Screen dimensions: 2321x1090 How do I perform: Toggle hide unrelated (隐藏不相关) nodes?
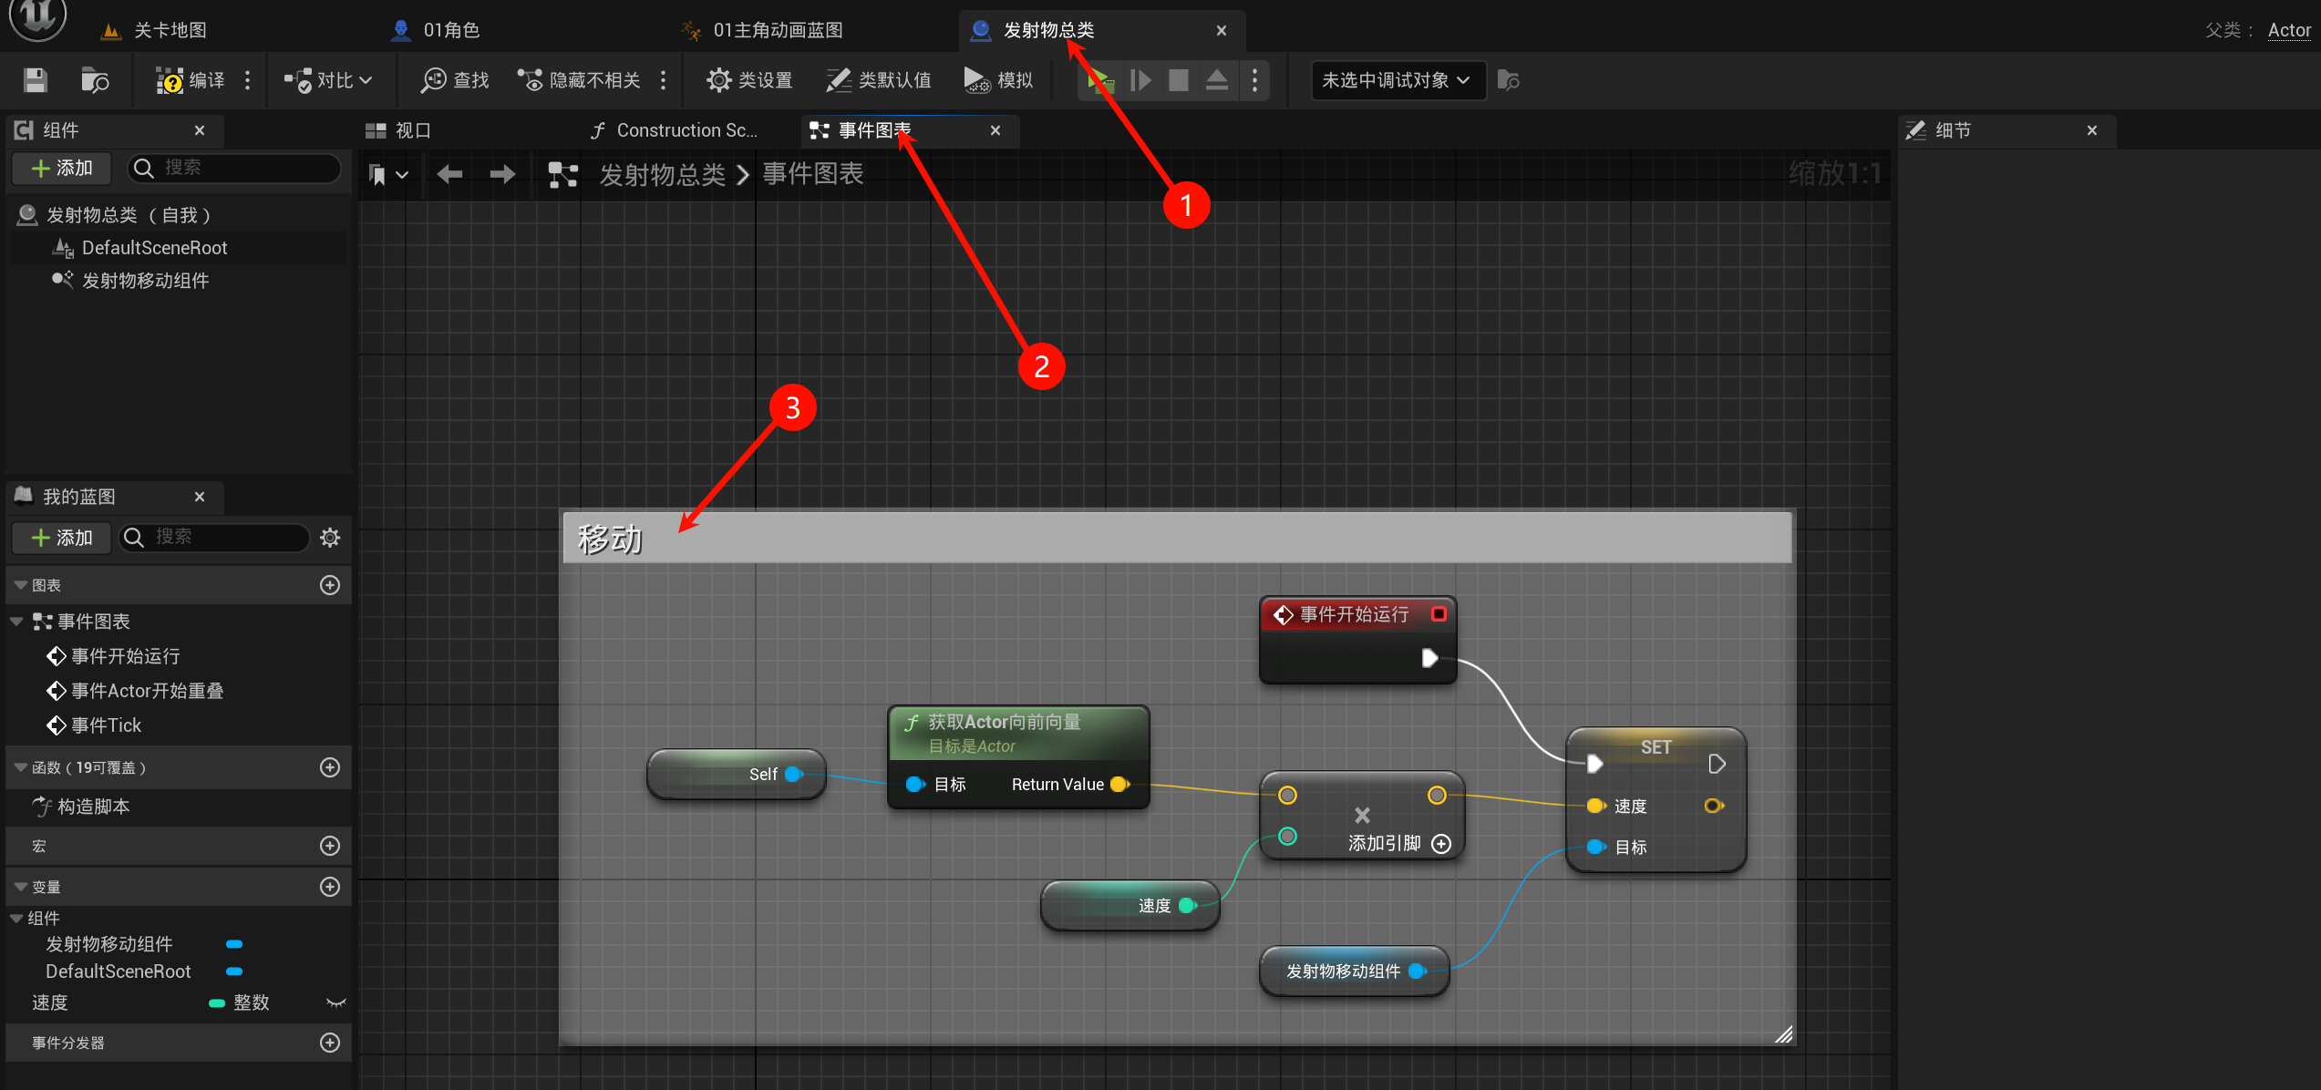[530, 80]
